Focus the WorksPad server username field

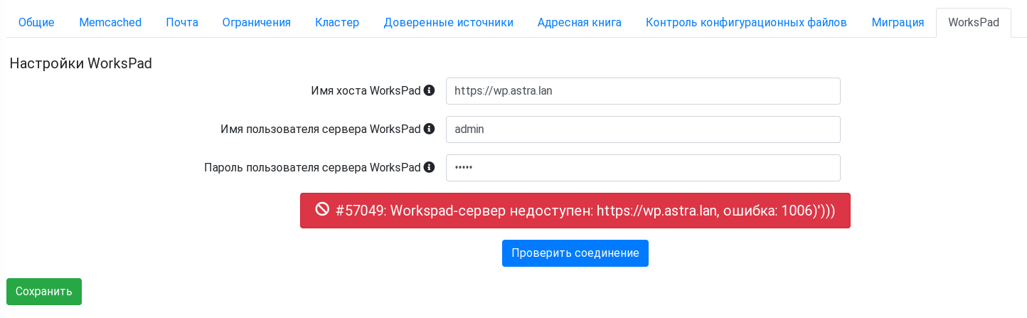pyautogui.click(x=643, y=129)
